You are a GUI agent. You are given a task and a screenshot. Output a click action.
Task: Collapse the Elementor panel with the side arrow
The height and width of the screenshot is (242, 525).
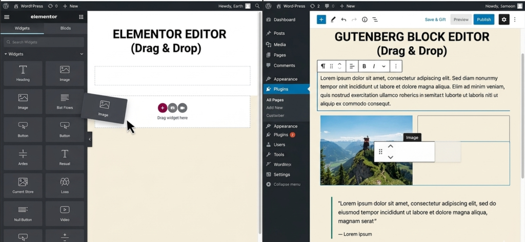pyautogui.click(x=90, y=139)
